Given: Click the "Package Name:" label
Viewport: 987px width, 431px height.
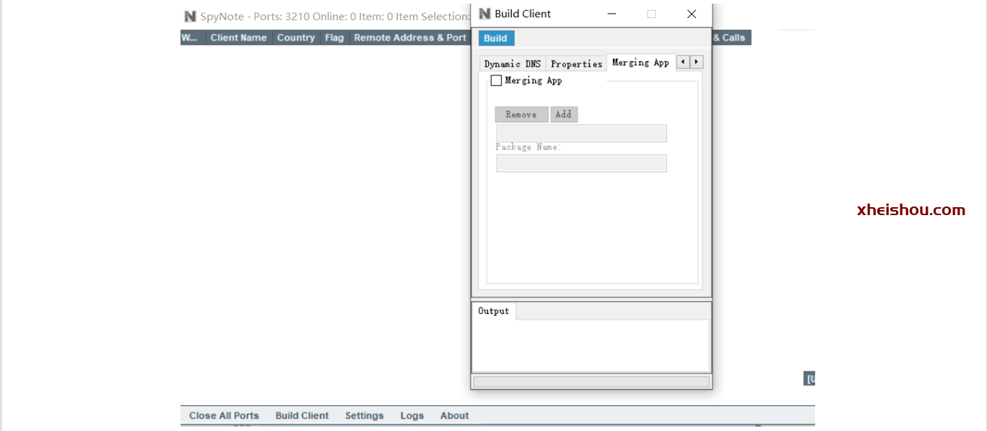Looking at the screenshot, I should coord(529,147).
